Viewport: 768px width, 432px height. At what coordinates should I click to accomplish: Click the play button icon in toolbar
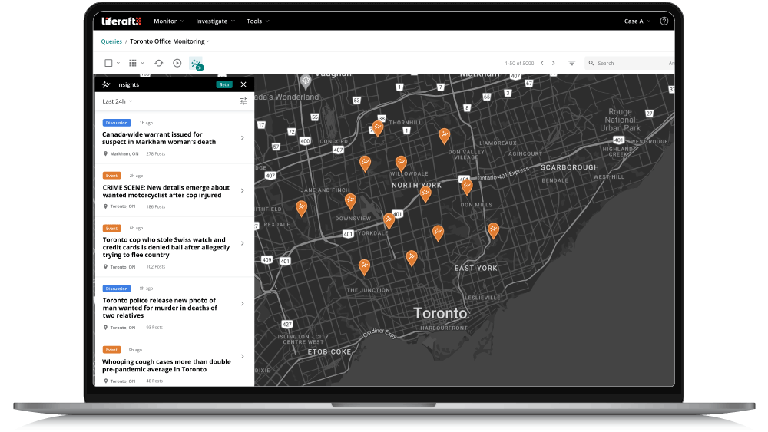point(177,63)
